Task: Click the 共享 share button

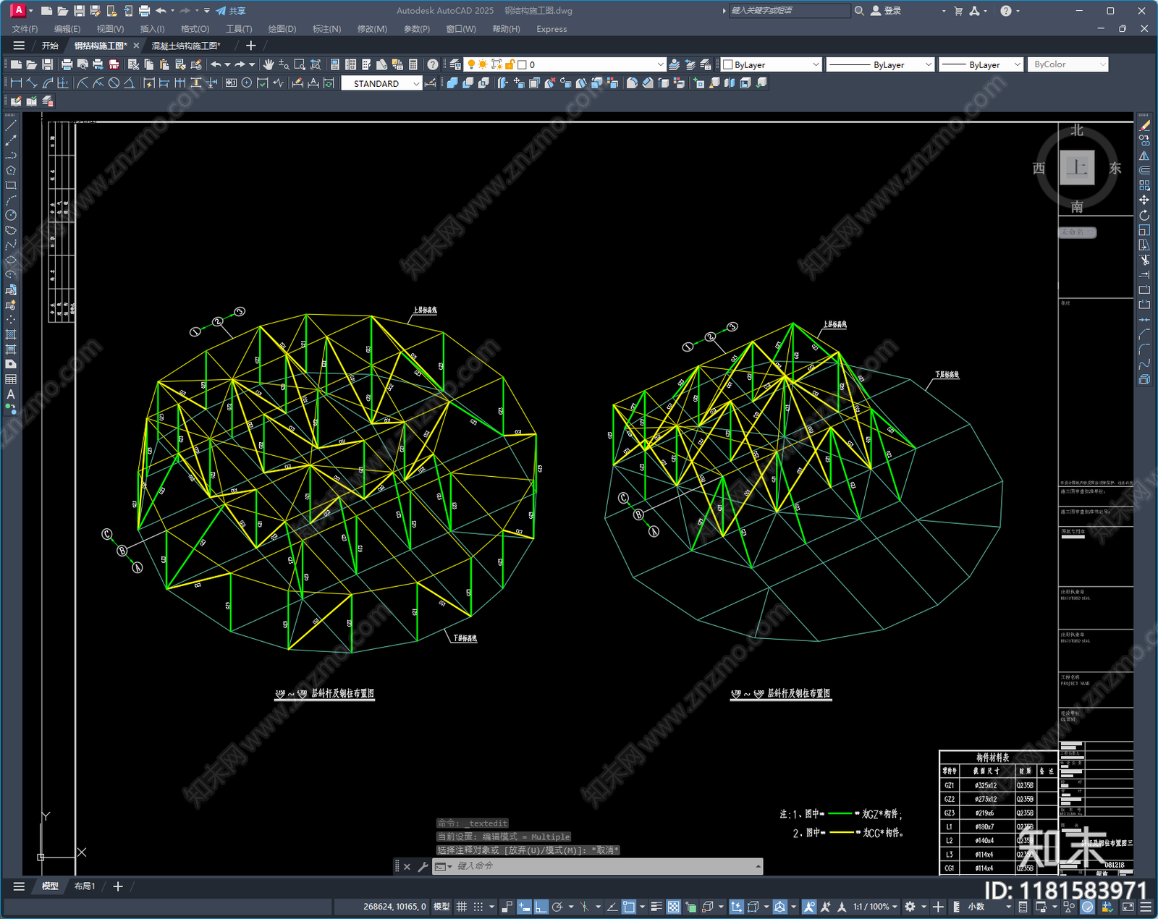Action: pyautogui.click(x=231, y=11)
